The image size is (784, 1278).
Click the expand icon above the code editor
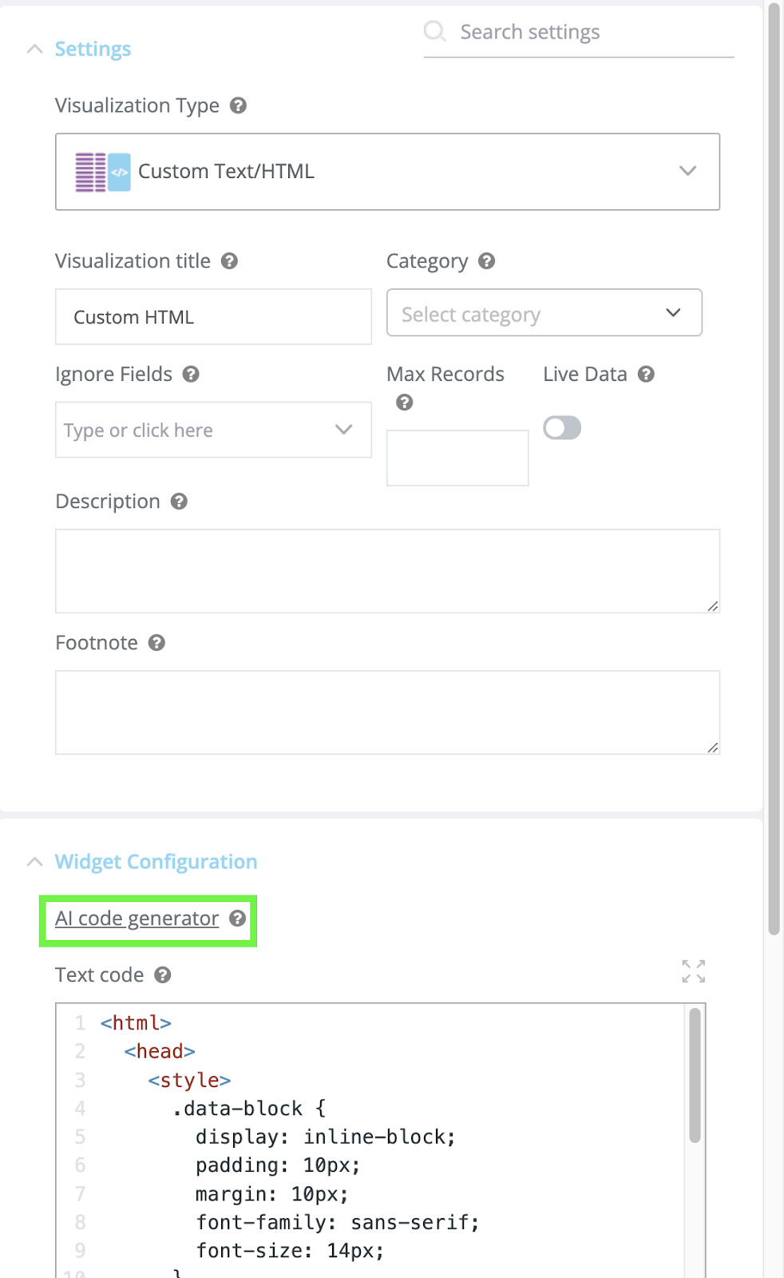coord(693,971)
